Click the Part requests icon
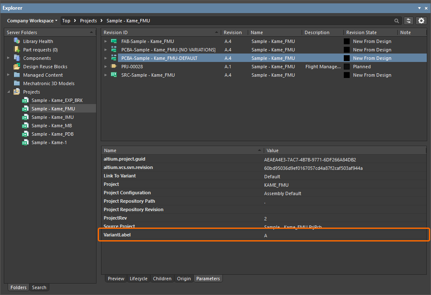The image size is (431, 295). pyautogui.click(x=17, y=50)
